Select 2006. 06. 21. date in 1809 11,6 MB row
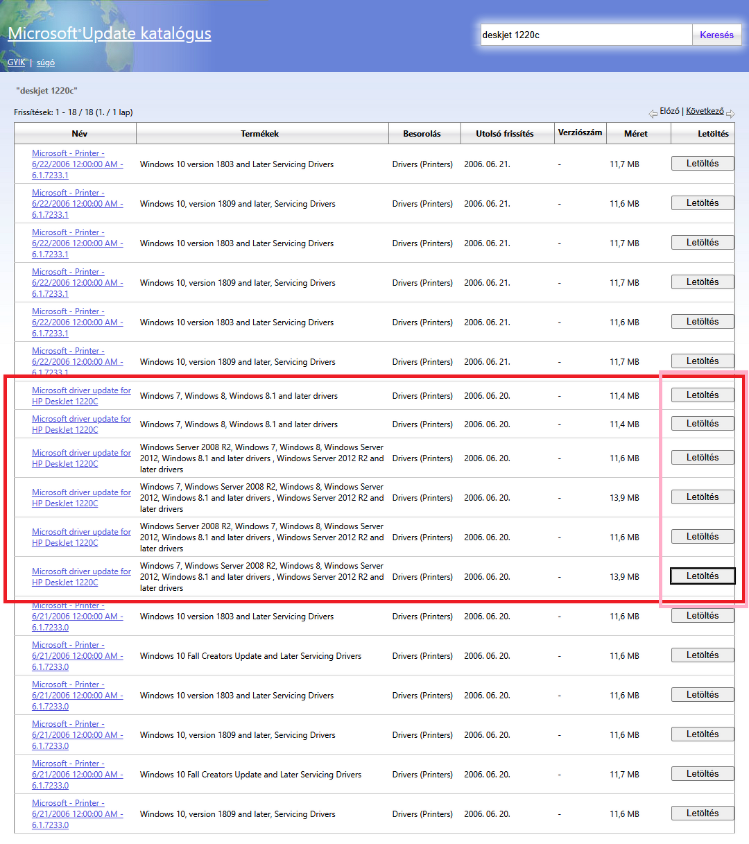 (x=487, y=204)
